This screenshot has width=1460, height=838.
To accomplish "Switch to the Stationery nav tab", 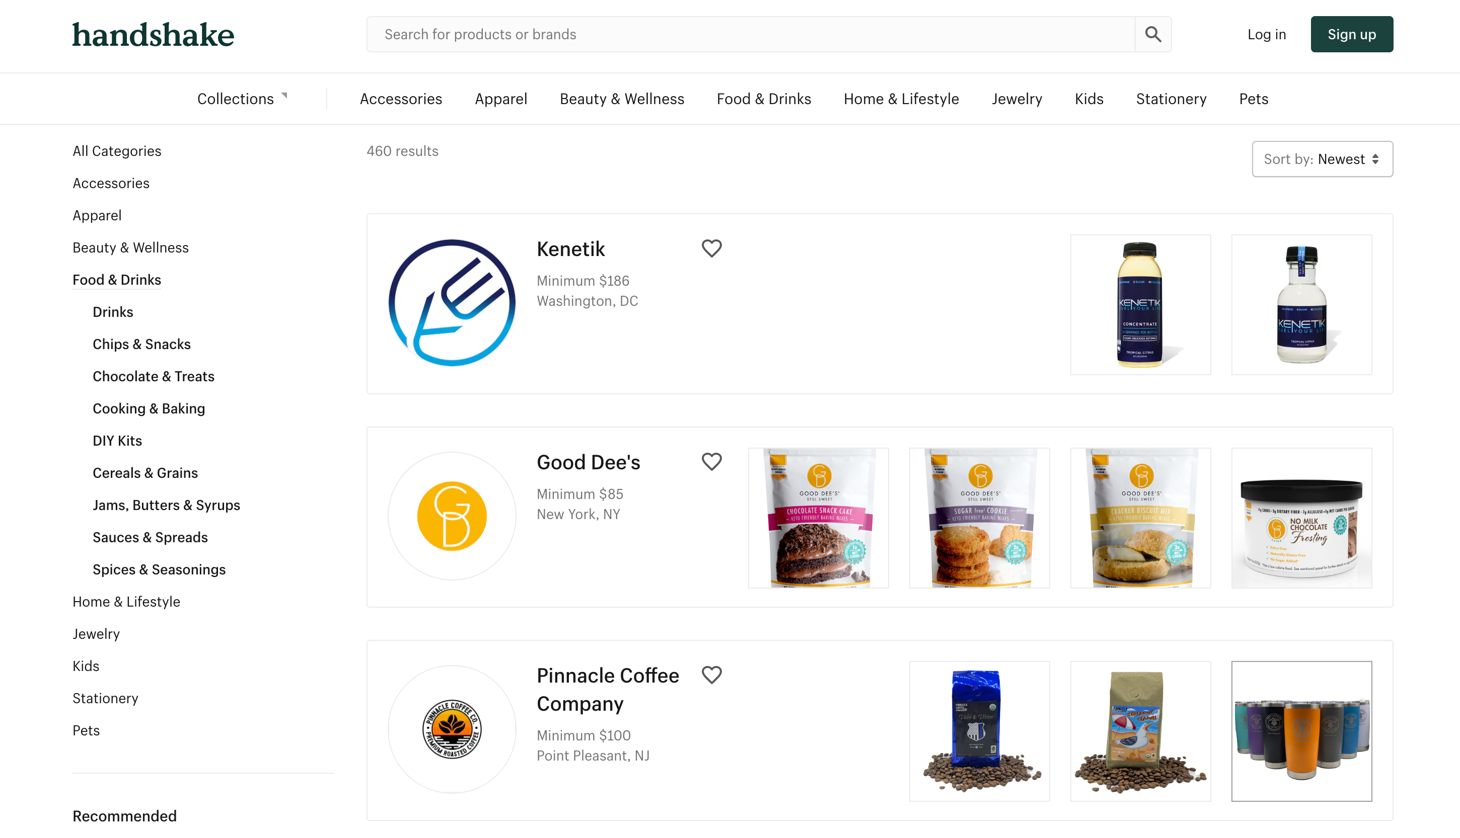I will (1171, 99).
